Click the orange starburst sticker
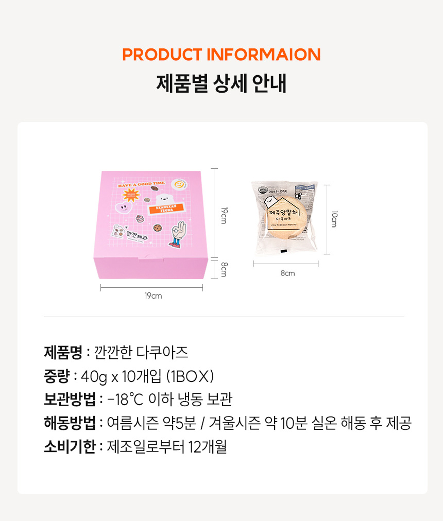443x521 pixels. click(x=130, y=195)
